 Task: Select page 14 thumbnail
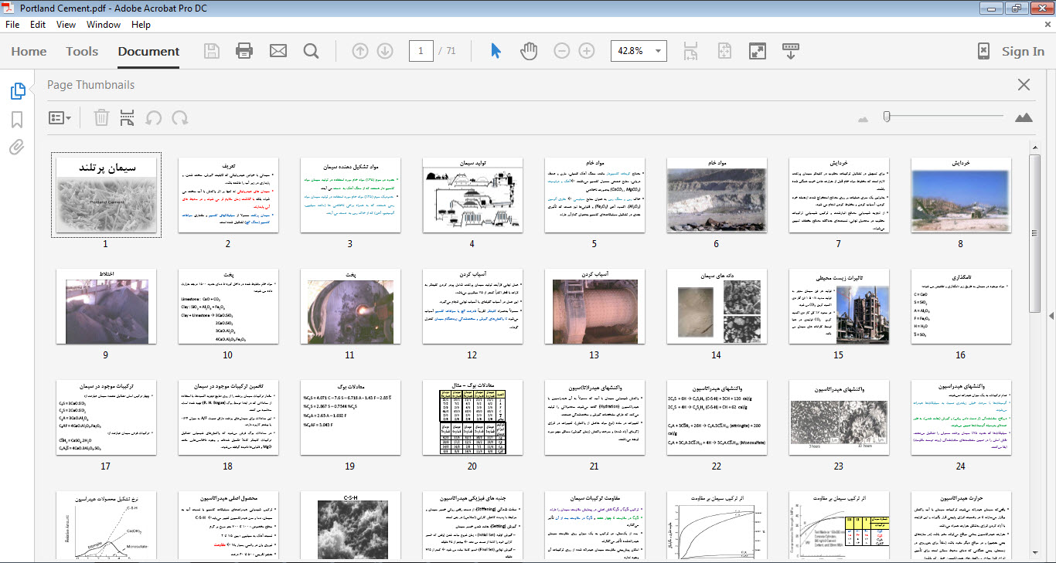point(717,307)
